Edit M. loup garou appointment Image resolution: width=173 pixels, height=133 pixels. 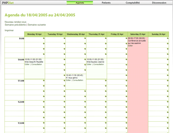coord(69,80)
